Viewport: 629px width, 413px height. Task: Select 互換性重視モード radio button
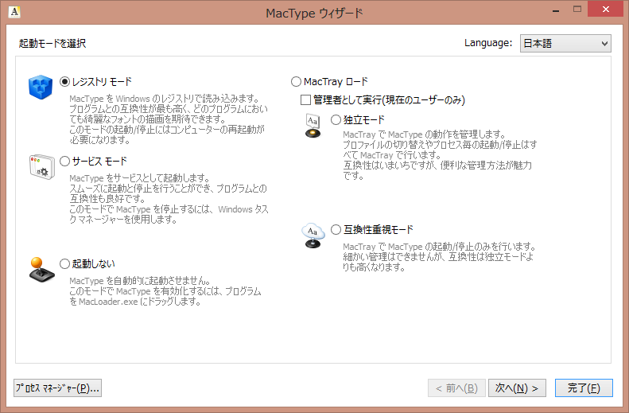[x=336, y=230]
